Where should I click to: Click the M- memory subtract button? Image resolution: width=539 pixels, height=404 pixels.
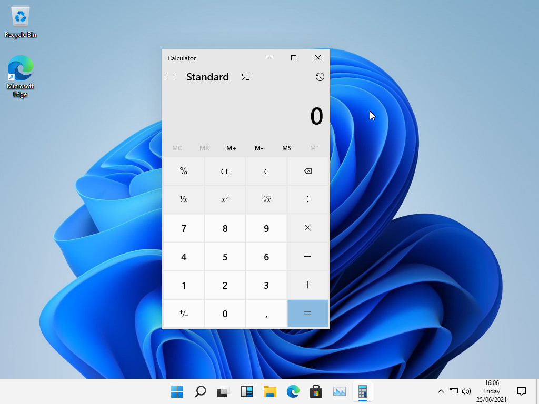pos(259,148)
